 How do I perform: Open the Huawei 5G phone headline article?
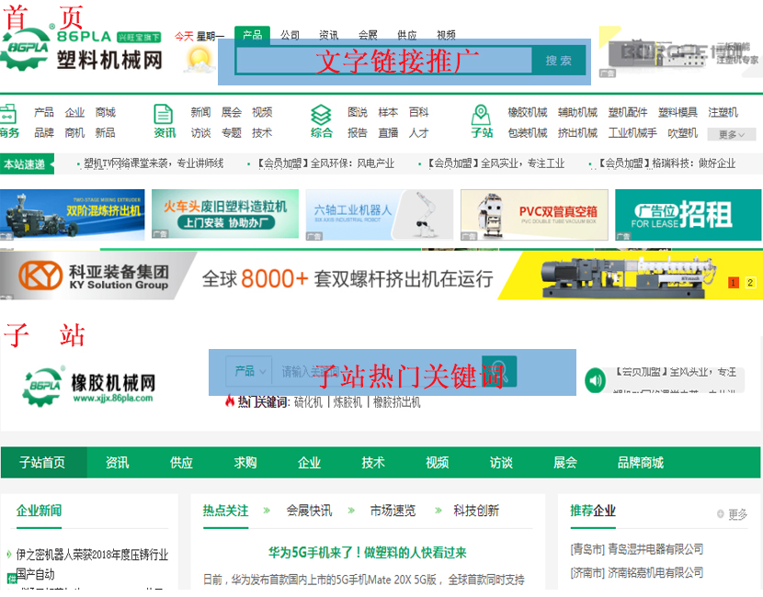click(367, 553)
